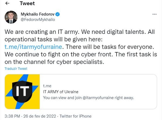Click the tweet's opening line about IT army

pyautogui.click(x=42, y=32)
